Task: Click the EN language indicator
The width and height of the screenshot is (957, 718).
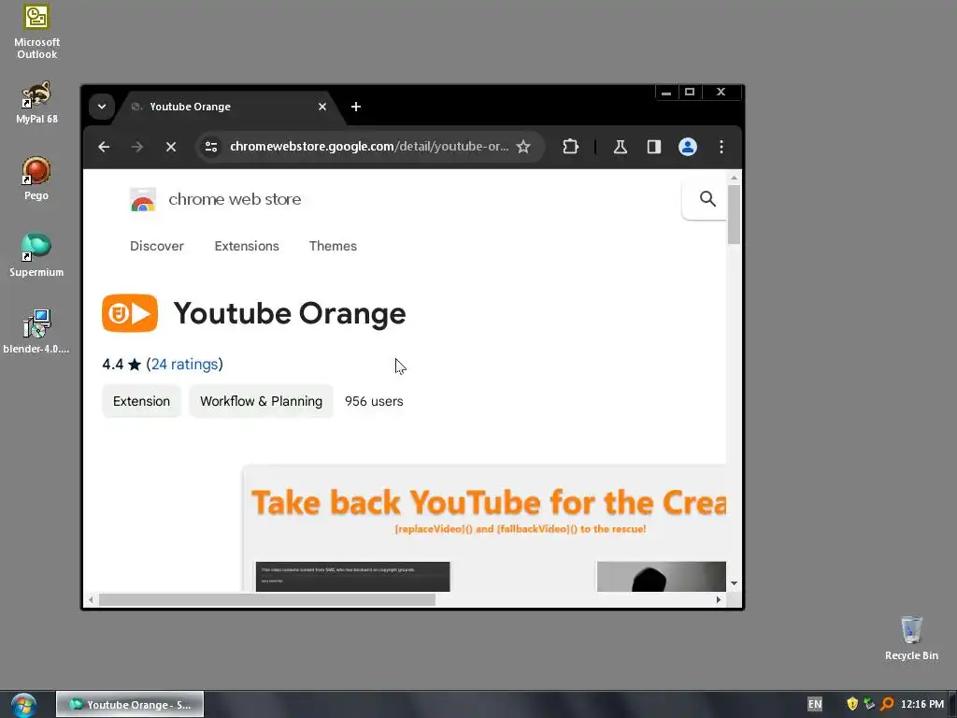Action: pos(815,704)
